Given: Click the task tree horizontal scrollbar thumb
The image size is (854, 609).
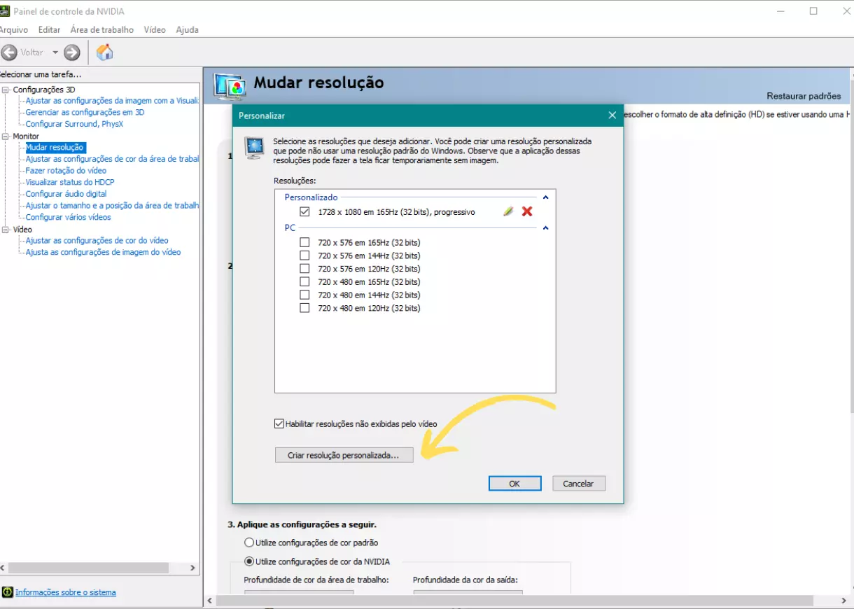Looking at the screenshot, I should [x=88, y=568].
